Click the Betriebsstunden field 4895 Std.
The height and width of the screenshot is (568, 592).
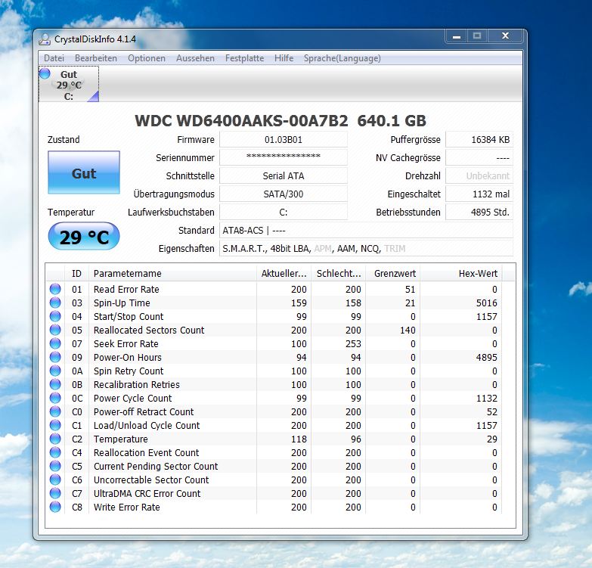pyautogui.click(x=479, y=212)
